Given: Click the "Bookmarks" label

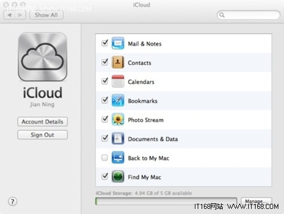Looking at the screenshot, I should point(143,101).
